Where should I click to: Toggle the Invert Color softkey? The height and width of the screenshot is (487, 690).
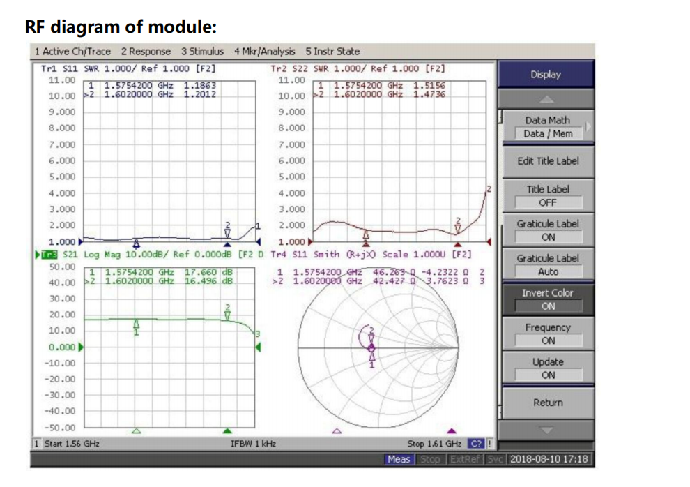tap(548, 299)
